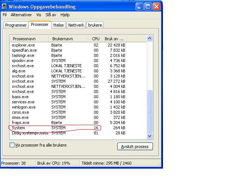Sort by Bruk av memory column header

tap(114, 39)
